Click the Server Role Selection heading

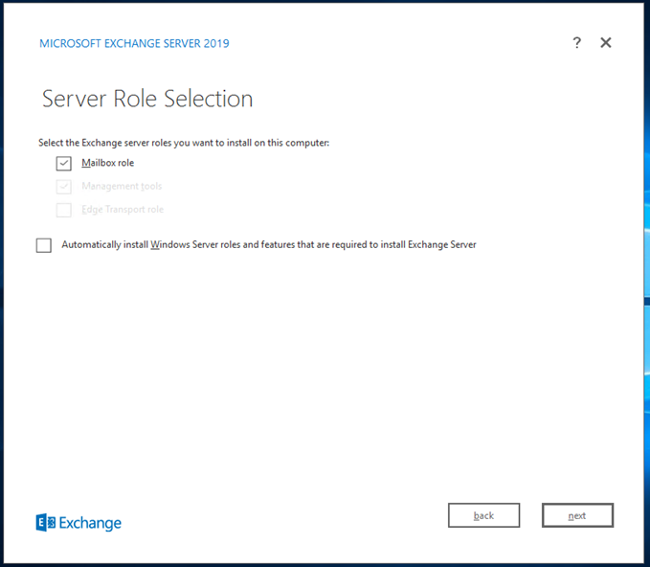pyautogui.click(x=147, y=99)
